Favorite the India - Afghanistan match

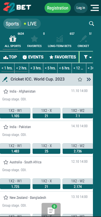coord(6,91)
